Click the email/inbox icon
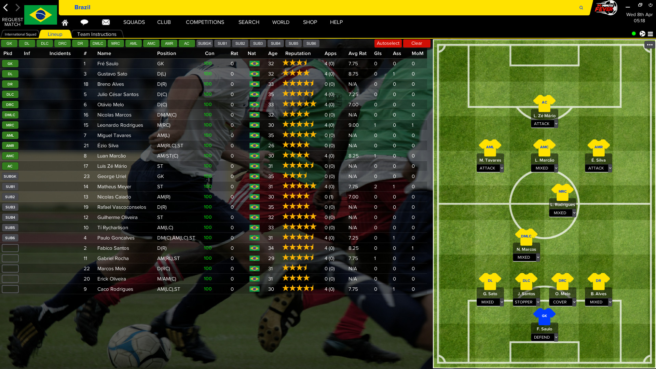 pos(106,22)
